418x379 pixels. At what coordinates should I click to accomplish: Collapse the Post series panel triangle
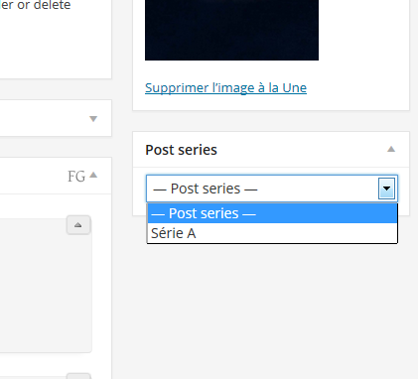click(x=391, y=149)
